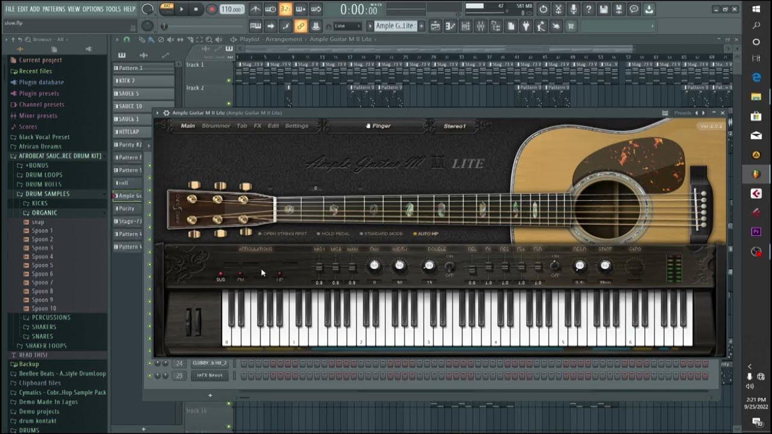The height and width of the screenshot is (434, 772).
Task: Click the PAN knob in Ample Guitar
Action: coord(375,266)
